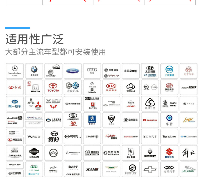
Task: Click the Chrysler winged logo tile
Action: [x=15, y=153]
